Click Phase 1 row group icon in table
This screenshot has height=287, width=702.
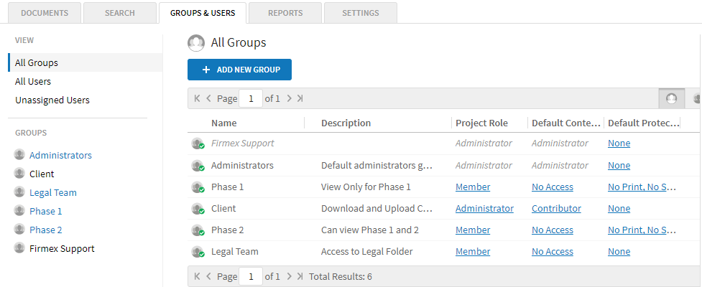tap(198, 187)
